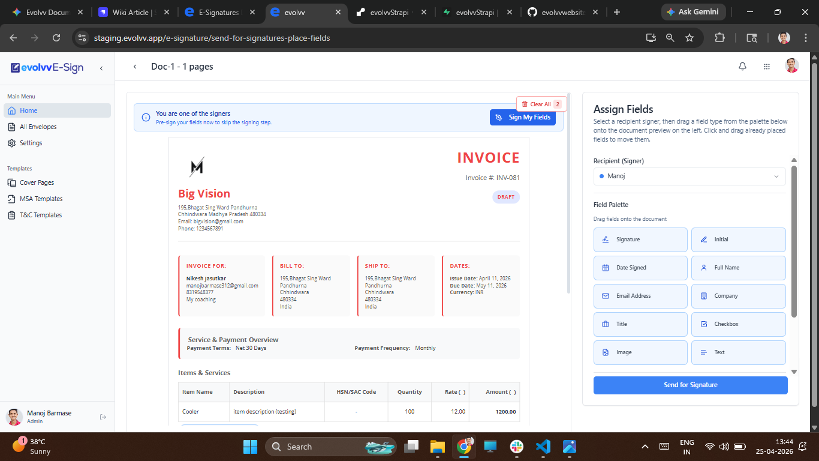
Task: Open All Envelopes in the sidebar
Action: (57, 127)
